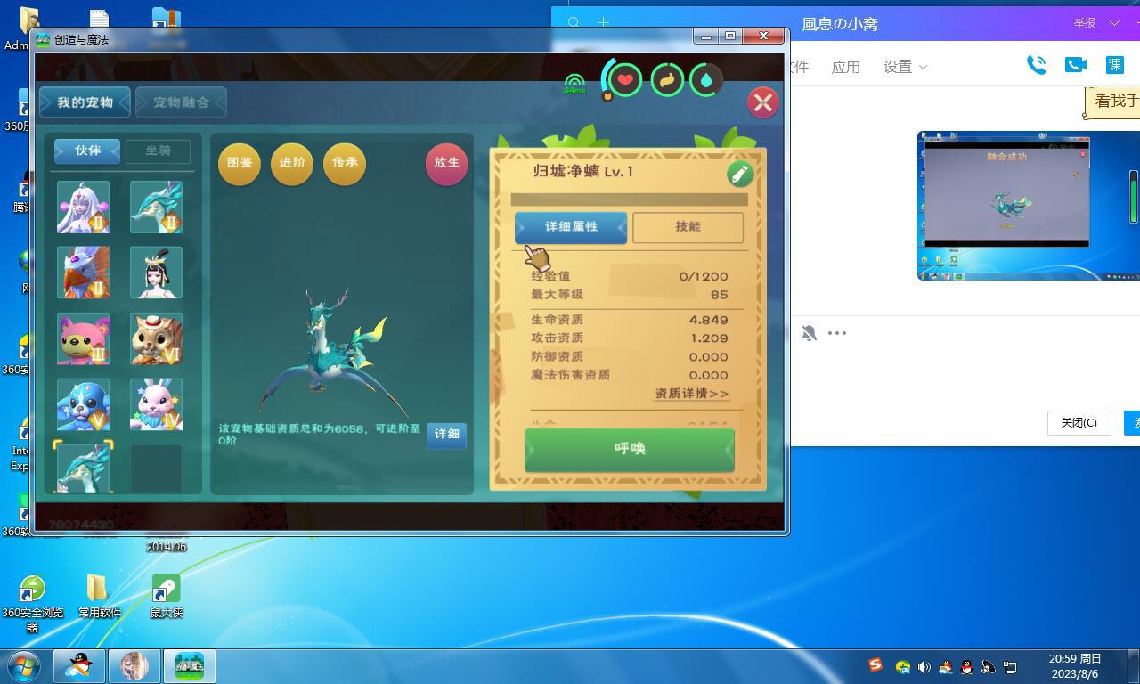Click the 关闭(C) button in chat window
The height and width of the screenshot is (684, 1140).
coord(1079,423)
